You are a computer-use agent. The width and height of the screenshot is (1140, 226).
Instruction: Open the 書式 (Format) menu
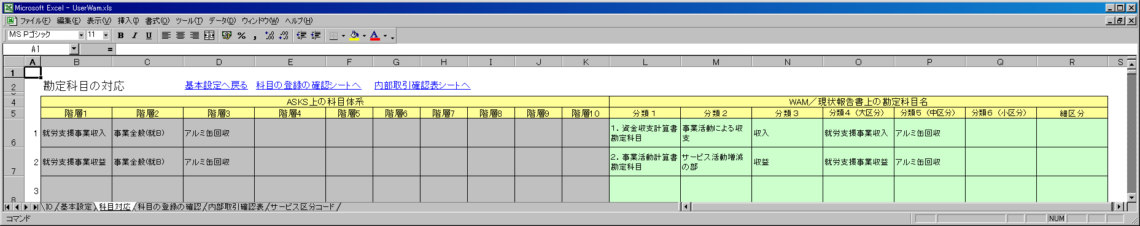click(157, 21)
